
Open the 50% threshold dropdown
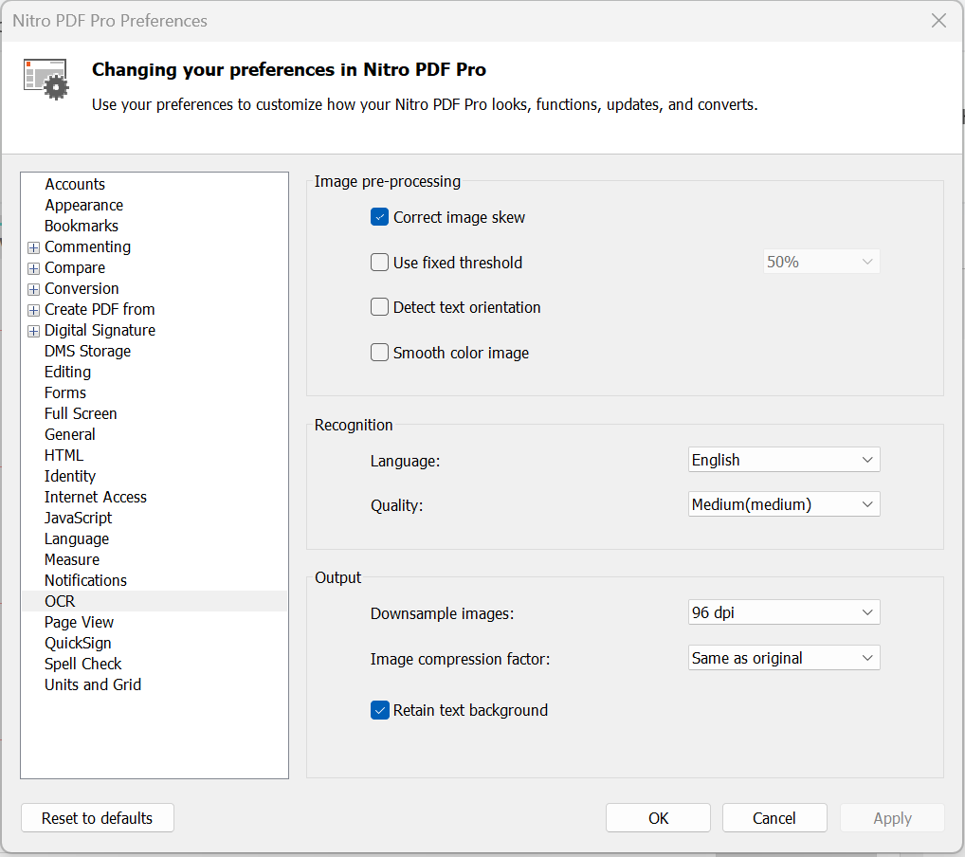click(822, 263)
